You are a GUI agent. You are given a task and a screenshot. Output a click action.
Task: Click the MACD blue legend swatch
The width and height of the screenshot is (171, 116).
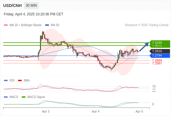6,97
